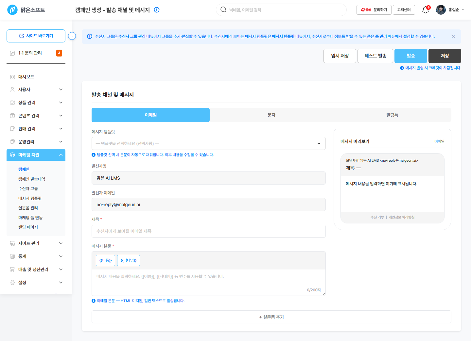Screen dimensions: 471x341
Task: Click the 개인정보 처리방침 link in preview
Action: click(x=401, y=217)
